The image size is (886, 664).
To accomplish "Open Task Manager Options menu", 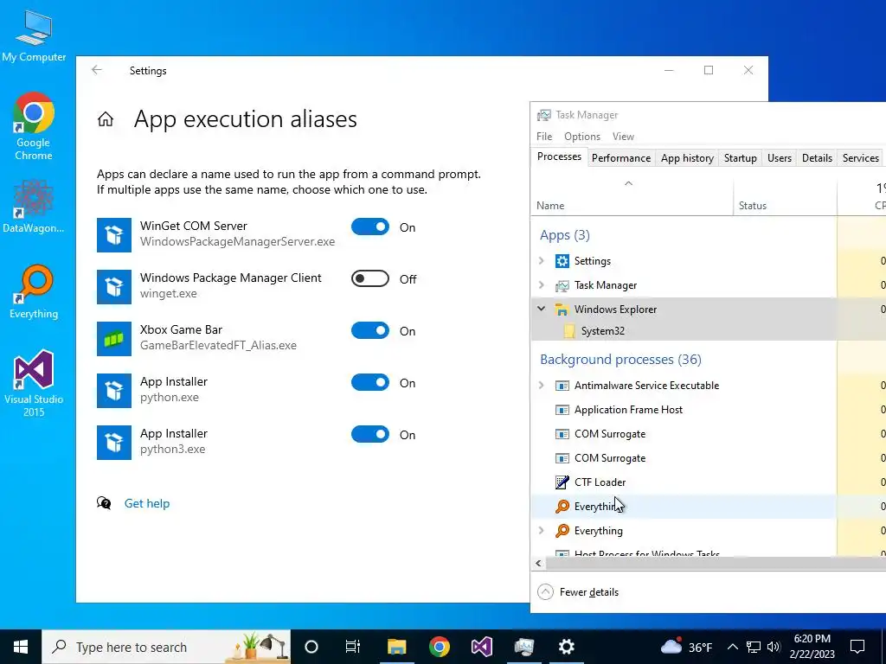I will tap(582, 137).
